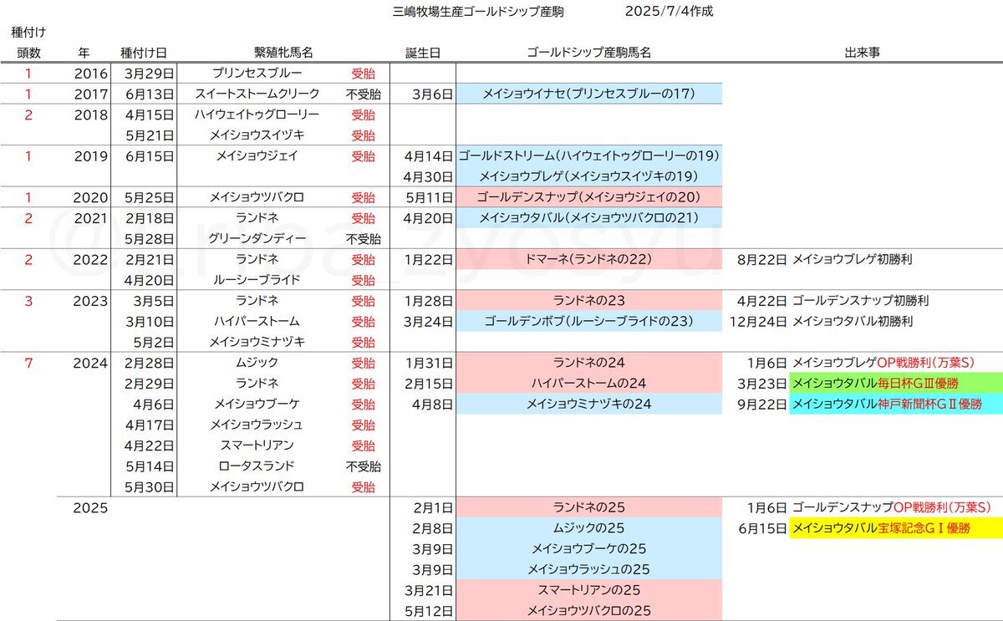Viewport: 1003px width, 621px height.
Task: Select the ゴールドシップ産駒馬名 column header
Action: [589, 53]
